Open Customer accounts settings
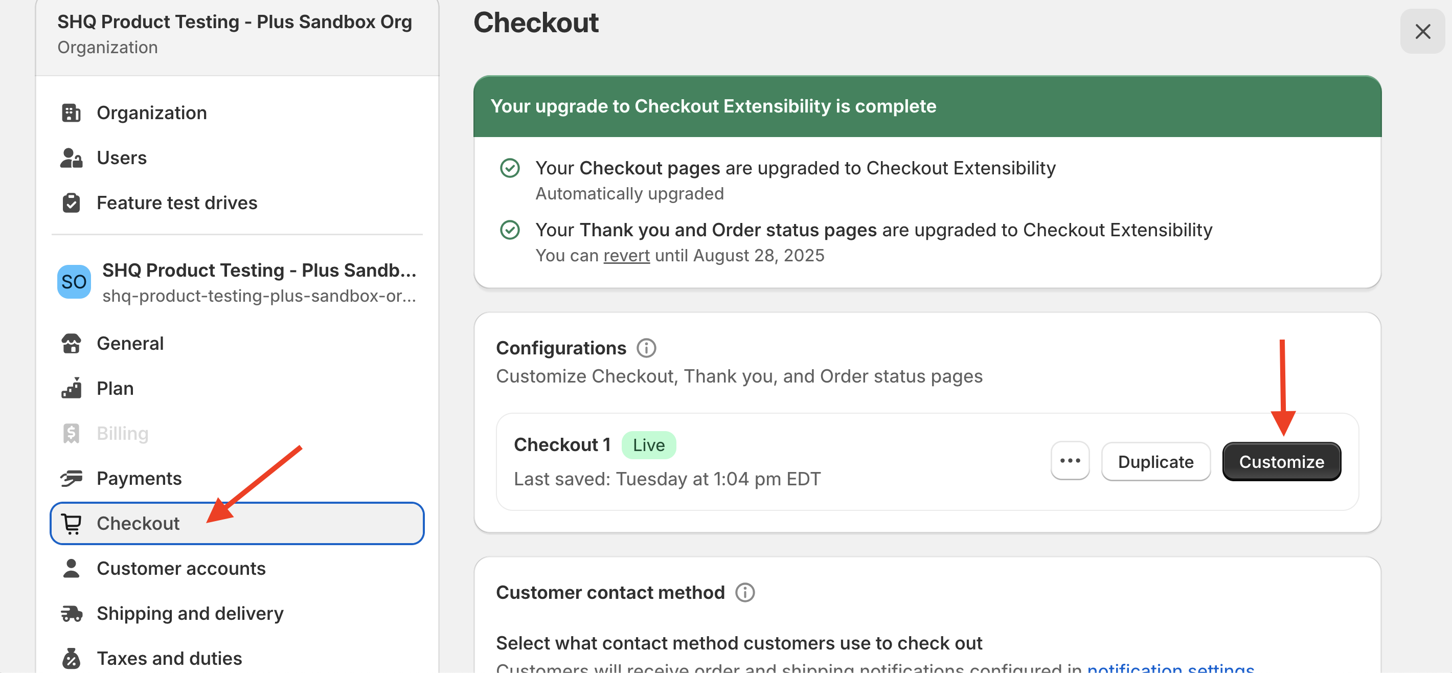 [181, 568]
